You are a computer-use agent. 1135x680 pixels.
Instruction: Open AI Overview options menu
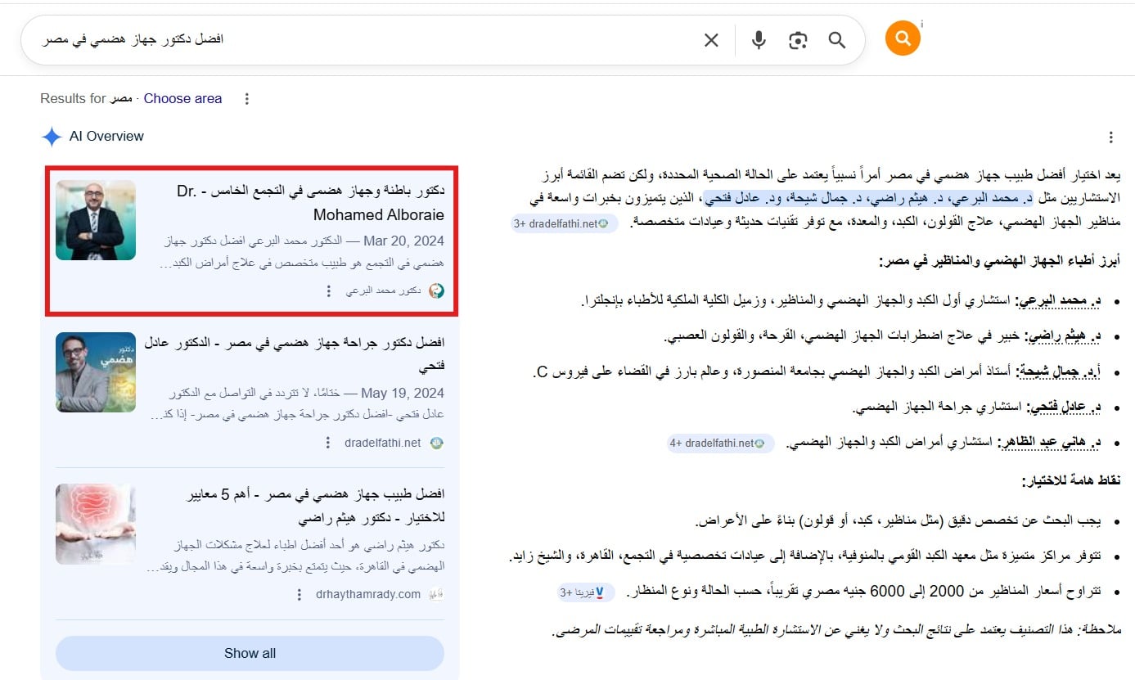pyautogui.click(x=1110, y=137)
